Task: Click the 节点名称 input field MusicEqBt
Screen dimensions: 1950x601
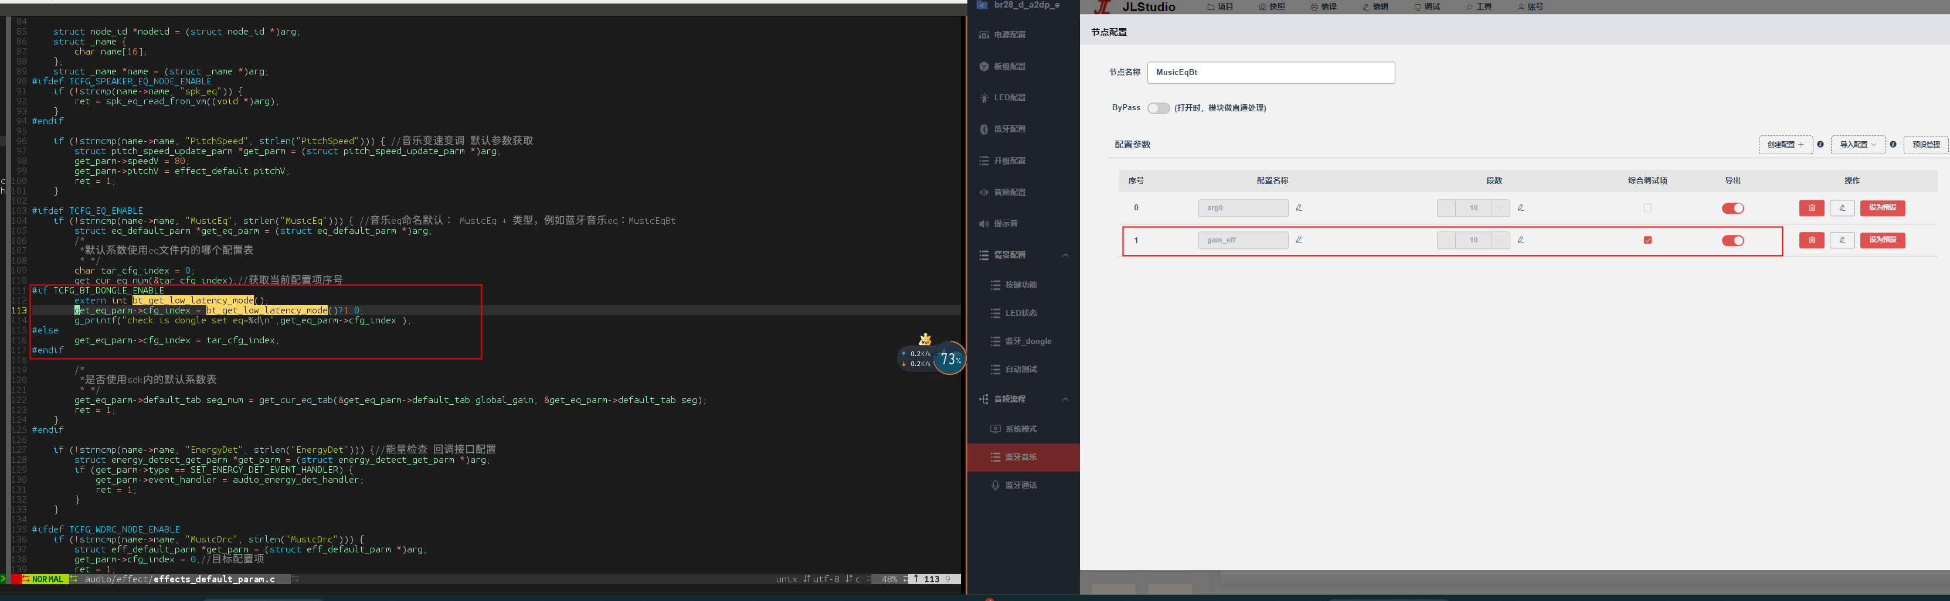Action: (x=1270, y=73)
